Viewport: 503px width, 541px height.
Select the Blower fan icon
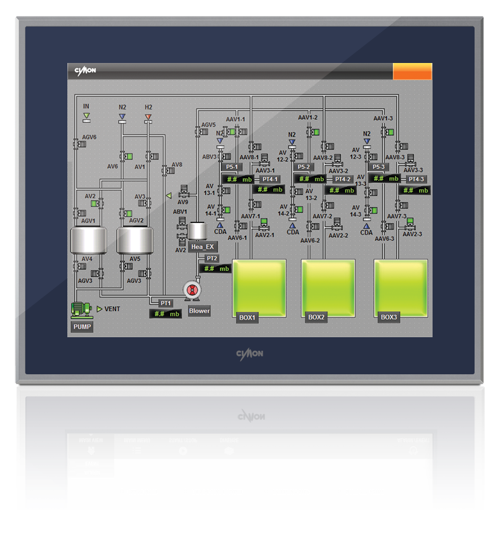point(192,289)
